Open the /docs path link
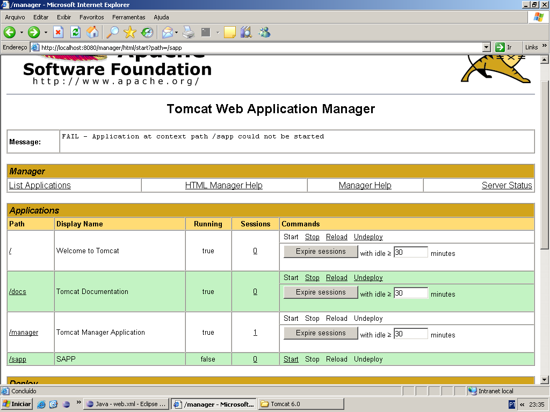This screenshot has width=550, height=412. [x=18, y=291]
